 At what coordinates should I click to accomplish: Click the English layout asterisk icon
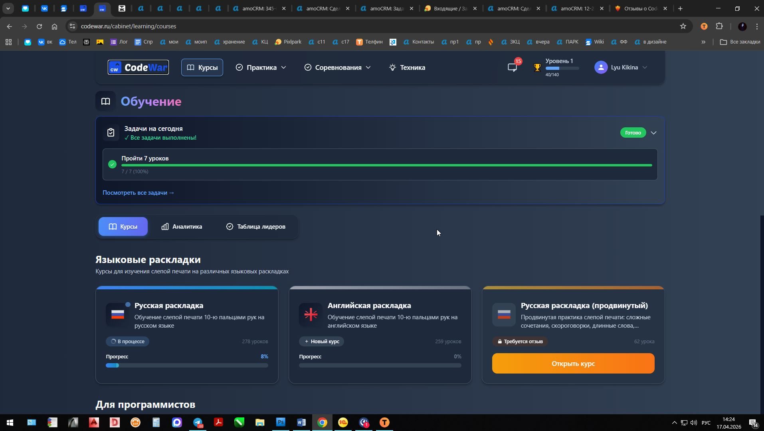pyautogui.click(x=311, y=315)
